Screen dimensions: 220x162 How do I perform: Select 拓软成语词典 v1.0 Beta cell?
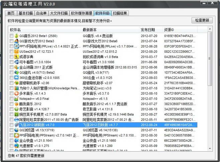[x=100, y=57]
